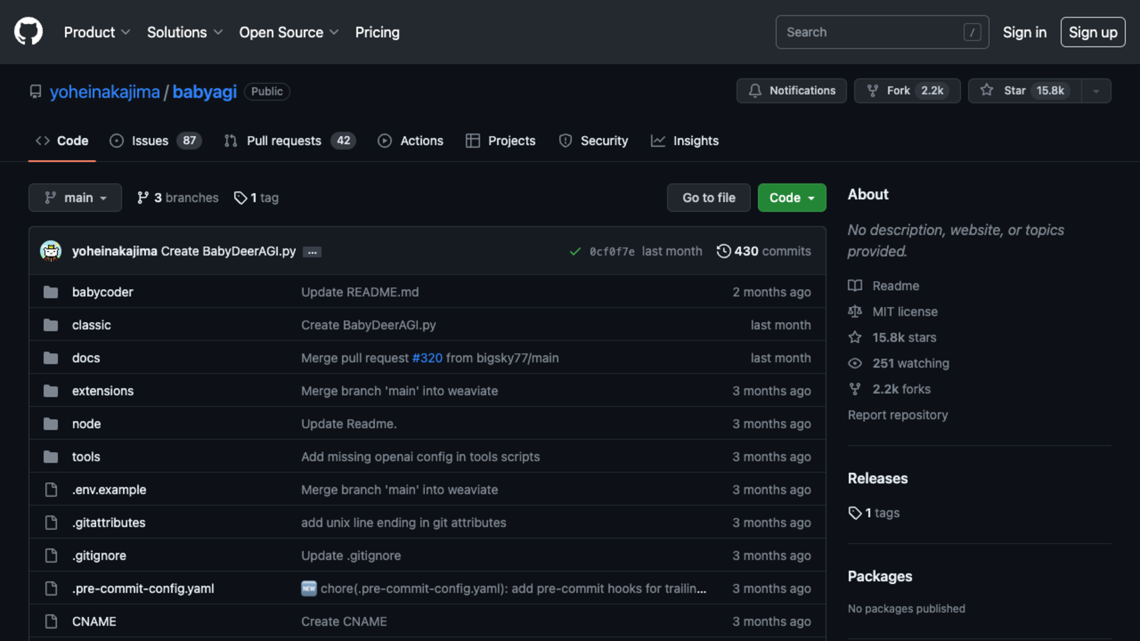Click the babycoder folder icon

(51, 292)
